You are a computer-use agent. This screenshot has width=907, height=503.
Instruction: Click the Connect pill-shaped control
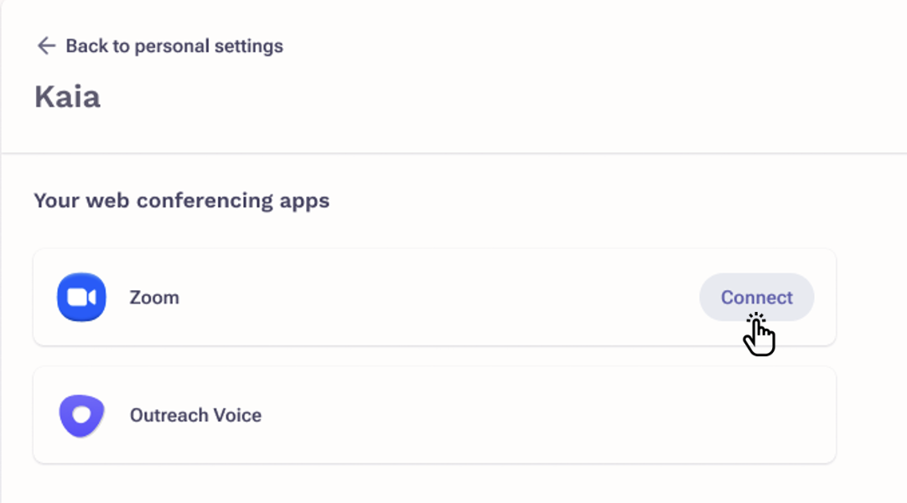point(755,297)
